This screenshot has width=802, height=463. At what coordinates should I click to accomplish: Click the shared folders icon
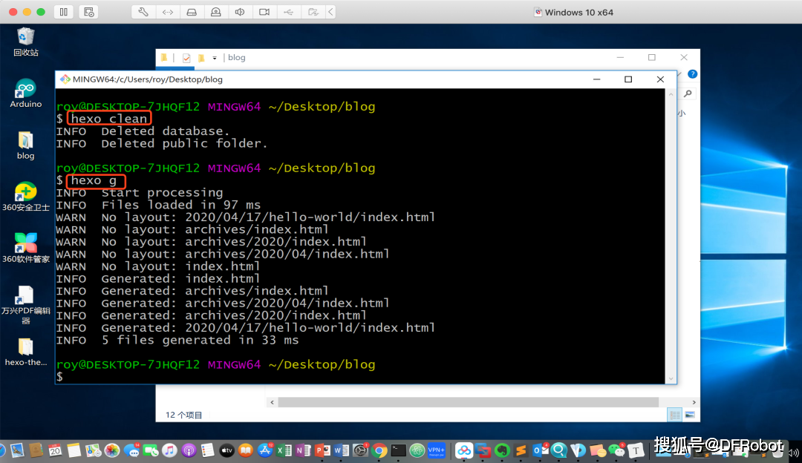coord(313,12)
